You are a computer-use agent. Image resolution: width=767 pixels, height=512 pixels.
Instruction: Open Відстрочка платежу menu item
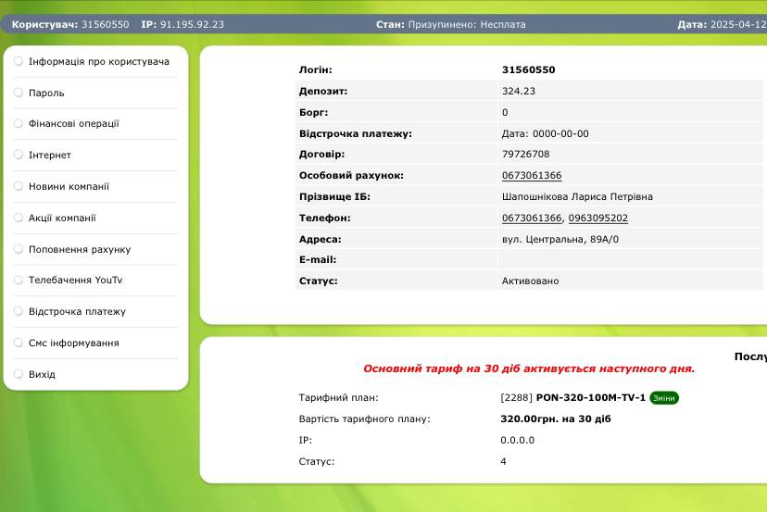77,311
